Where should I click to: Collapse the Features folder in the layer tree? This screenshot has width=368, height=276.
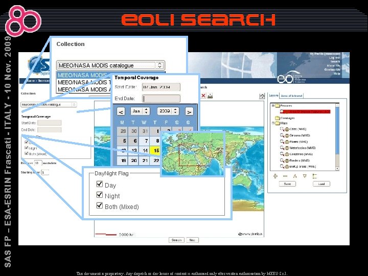(x=273, y=106)
